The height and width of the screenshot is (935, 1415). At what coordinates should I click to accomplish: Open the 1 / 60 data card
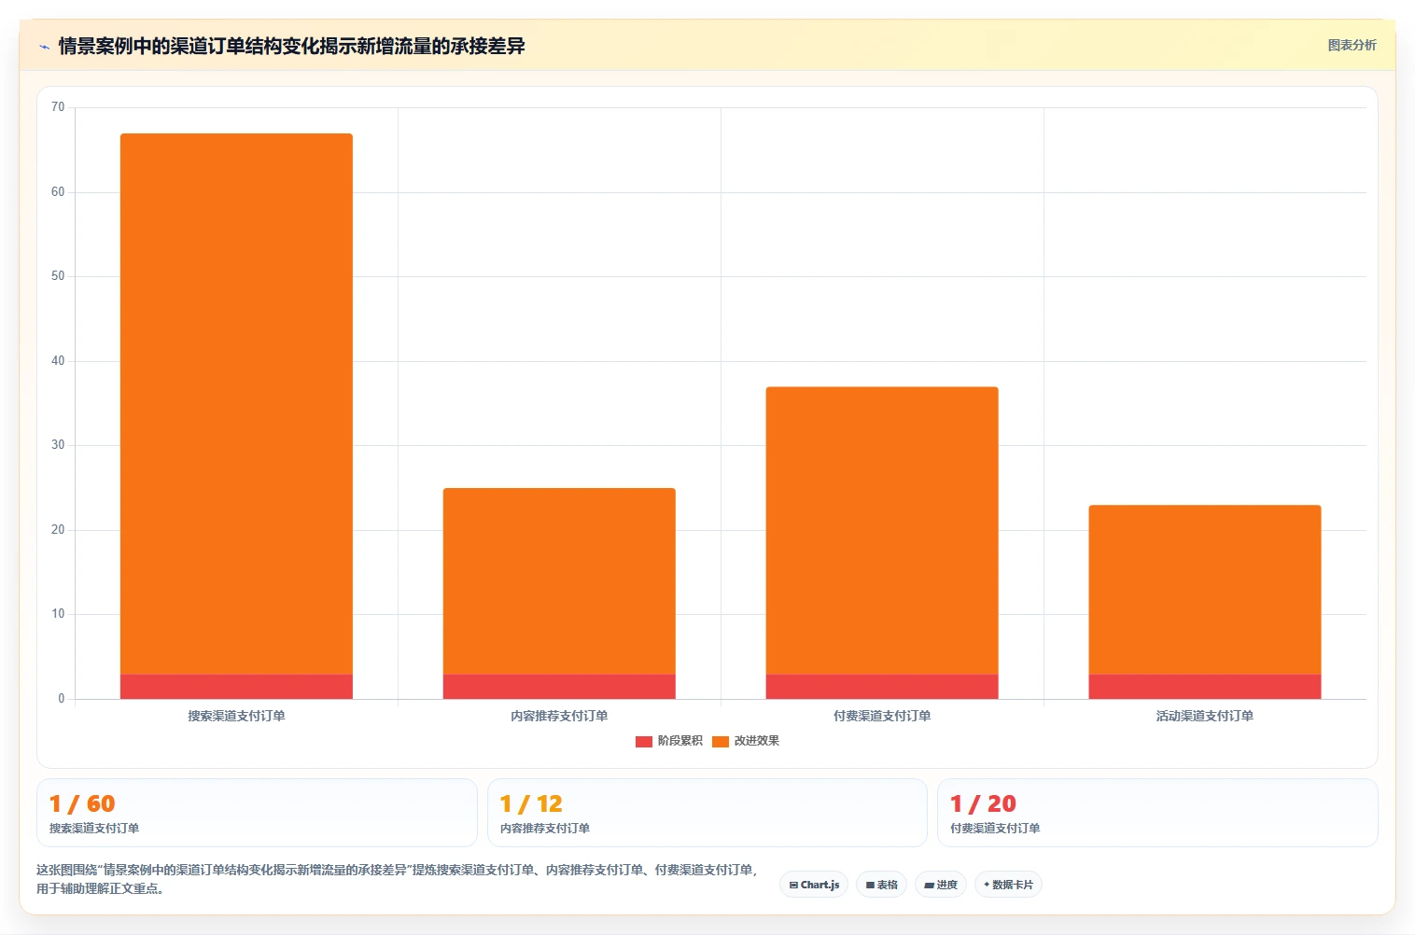click(x=257, y=813)
